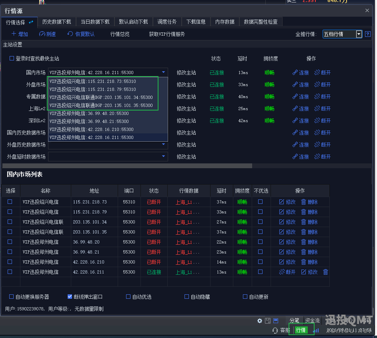Choose 绍兴电信联通BGP 203.135.101.35 option
Image resolution: width=377 pixels, height=338 pixels.
(x=108, y=105)
